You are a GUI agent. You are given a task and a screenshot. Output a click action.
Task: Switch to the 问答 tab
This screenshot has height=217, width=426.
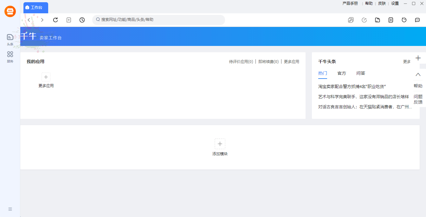click(x=360, y=73)
